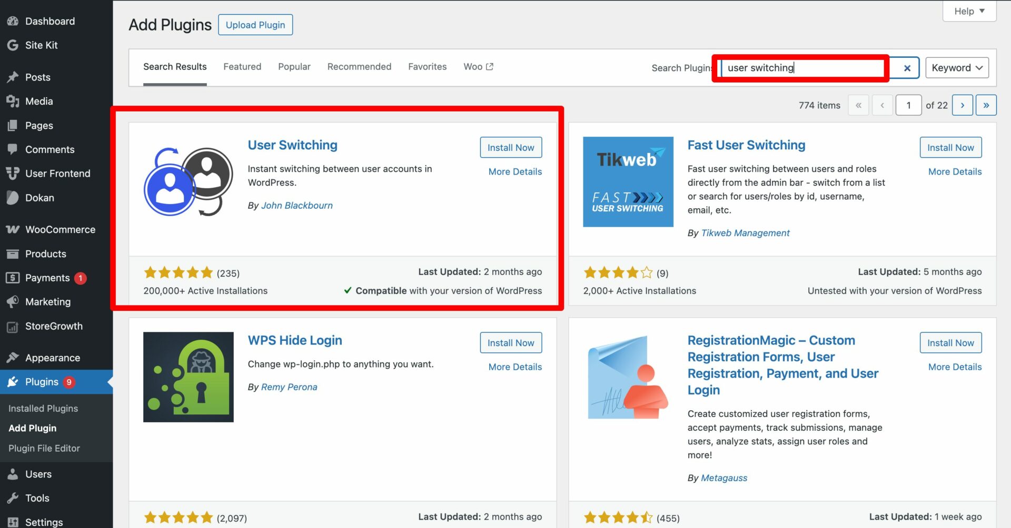Click the Tools wrench icon
This screenshot has width=1011, height=528.
pyautogui.click(x=13, y=498)
